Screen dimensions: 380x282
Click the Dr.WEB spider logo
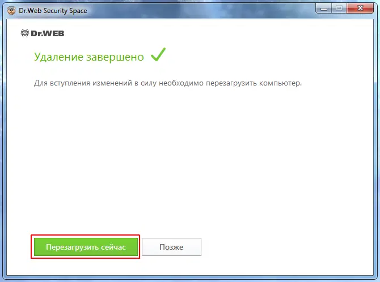point(42,33)
